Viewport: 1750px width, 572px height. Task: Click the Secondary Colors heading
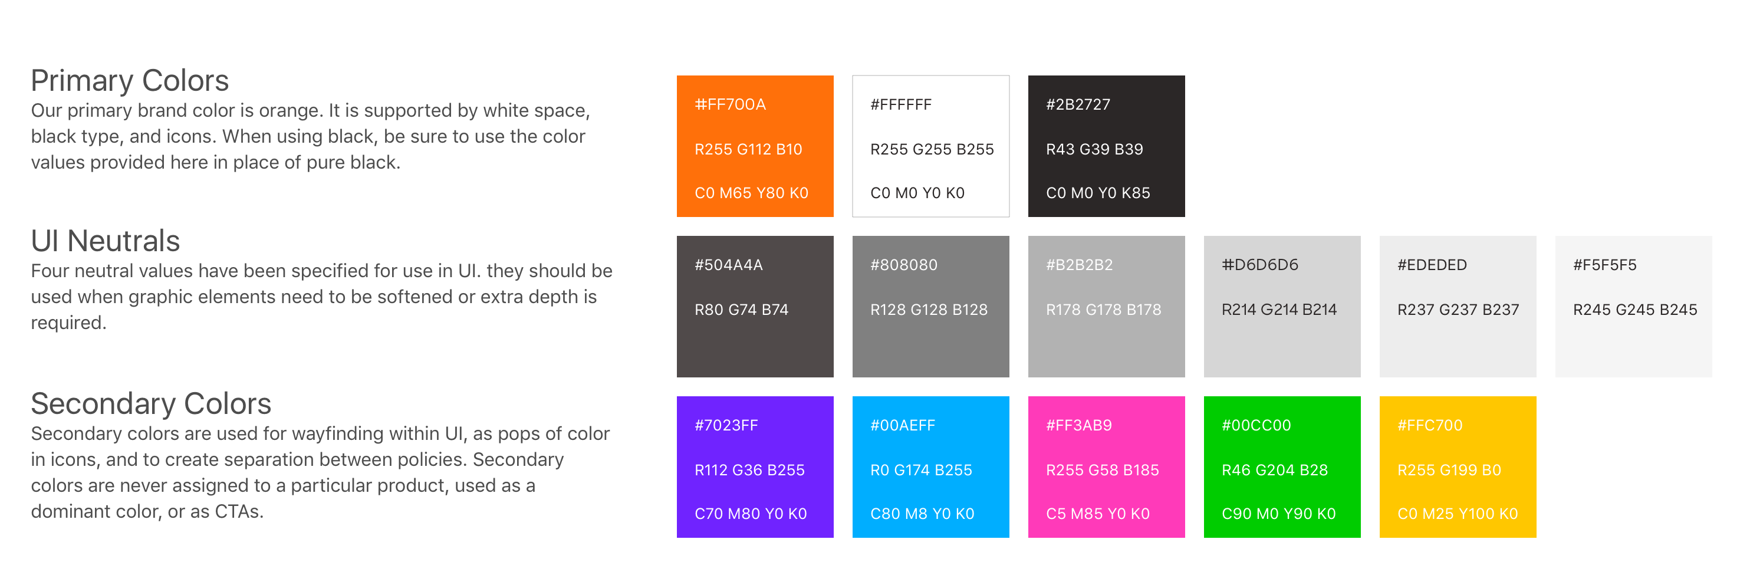[151, 403]
